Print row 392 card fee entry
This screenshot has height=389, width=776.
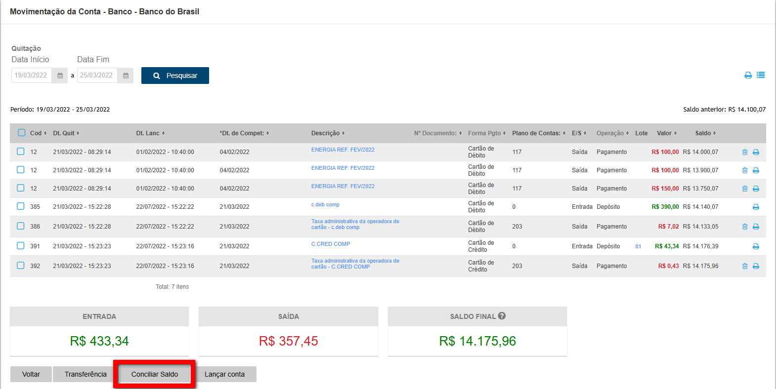tap(756, 266)
